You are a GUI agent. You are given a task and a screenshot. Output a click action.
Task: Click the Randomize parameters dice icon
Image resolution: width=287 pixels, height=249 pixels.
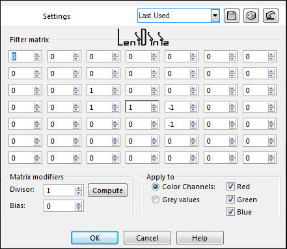[251, 16]
